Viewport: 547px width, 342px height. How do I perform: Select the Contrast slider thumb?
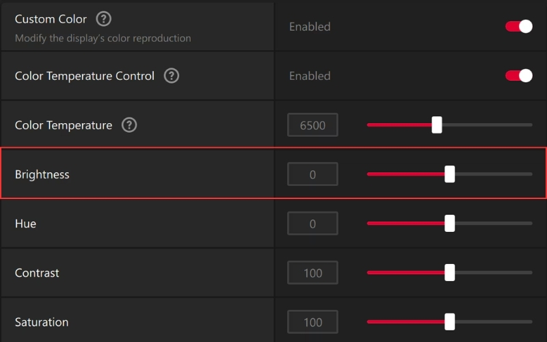point(450,273)
